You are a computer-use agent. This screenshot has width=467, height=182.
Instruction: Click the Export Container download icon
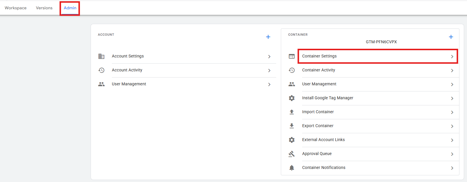tap(292, 126)
